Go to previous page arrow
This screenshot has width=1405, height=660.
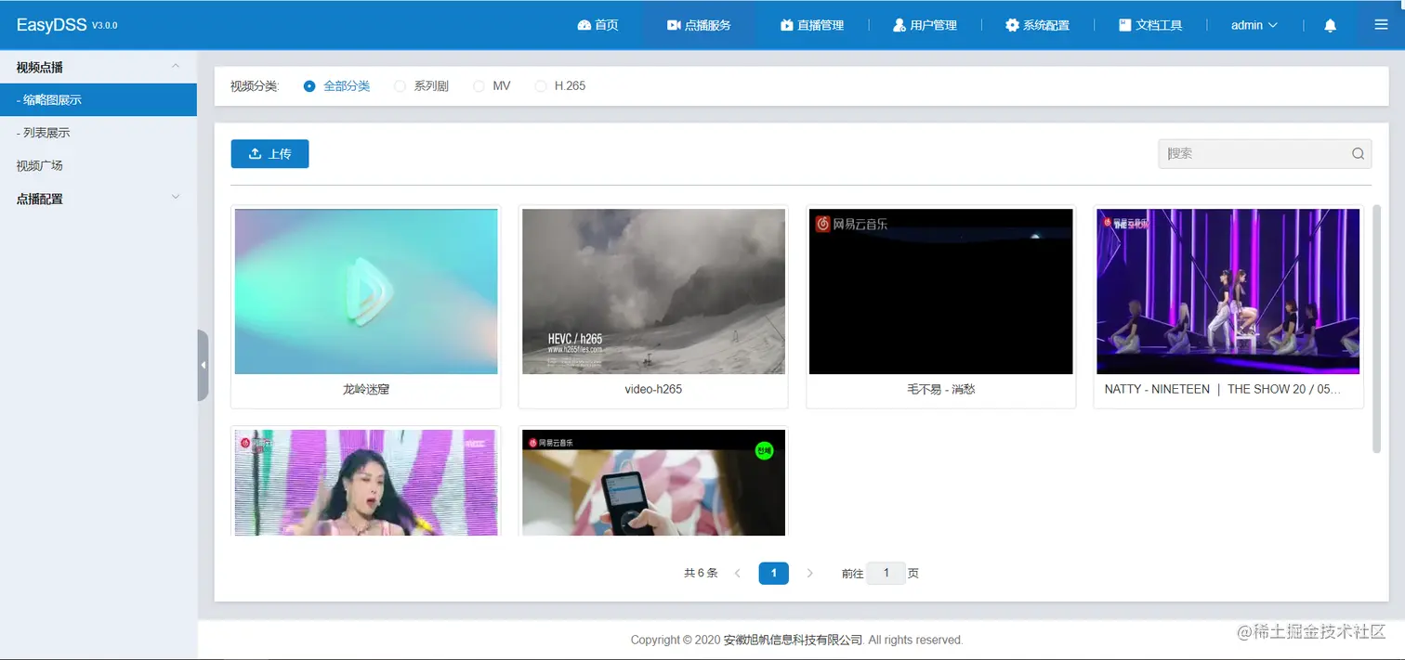737,573
